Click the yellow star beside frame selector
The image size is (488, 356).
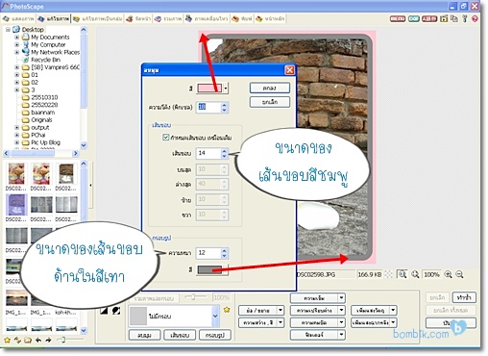tap(227, 310)
